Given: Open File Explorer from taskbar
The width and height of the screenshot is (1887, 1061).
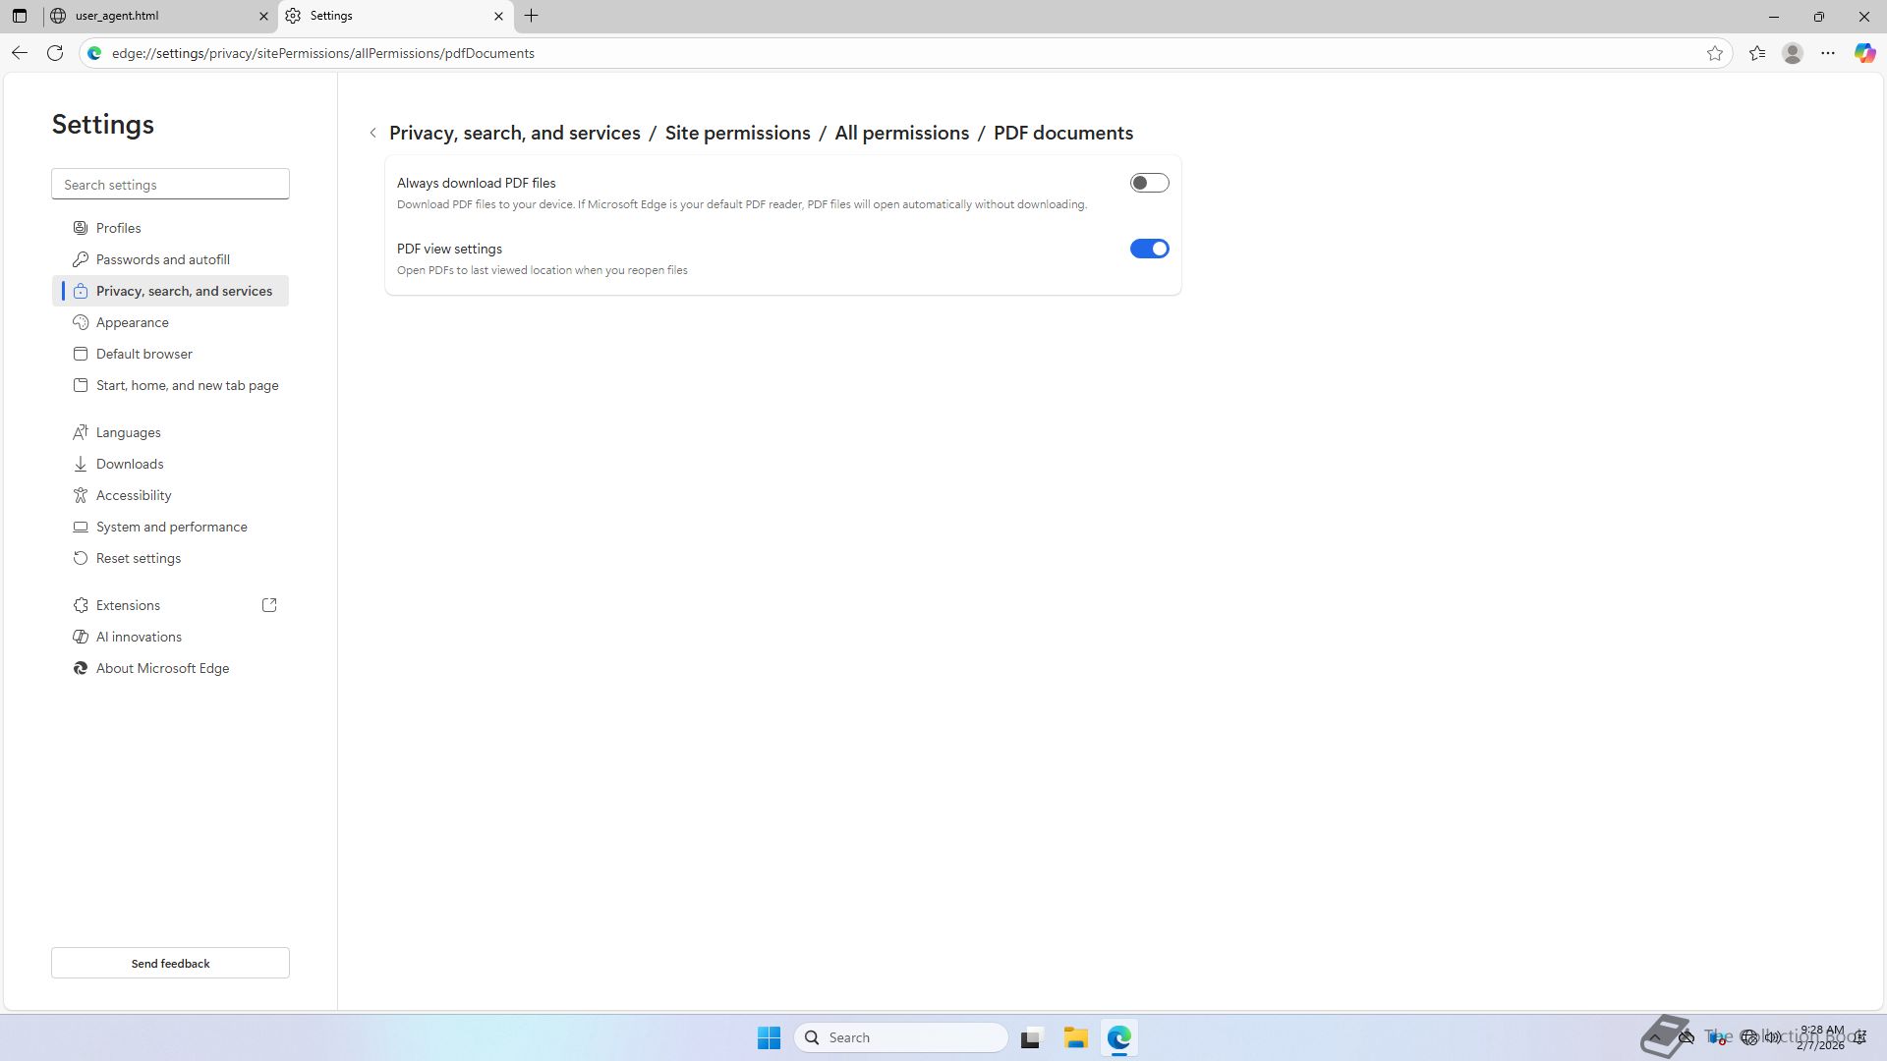Looking at the screenshot, I should click(x=1075, y=1037).
